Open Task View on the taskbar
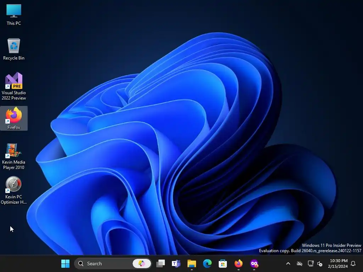Image resolution: width=363 pixels, height=272 pixels. click(161, 263)
